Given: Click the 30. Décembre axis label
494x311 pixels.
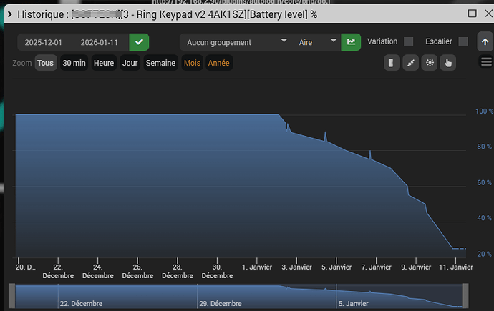Looking at the screenshot, I should (217, 272).
